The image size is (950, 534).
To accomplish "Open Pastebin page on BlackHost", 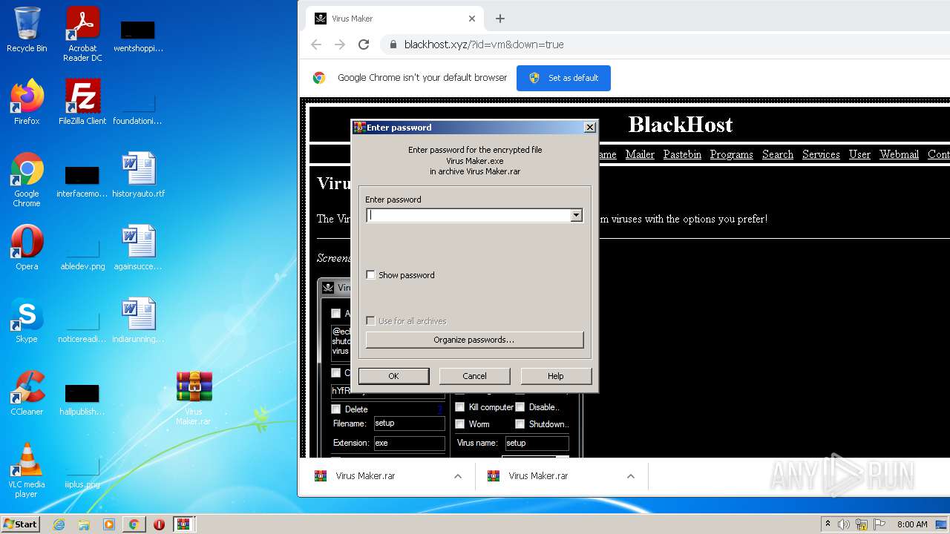I will [x=682, y=154].
